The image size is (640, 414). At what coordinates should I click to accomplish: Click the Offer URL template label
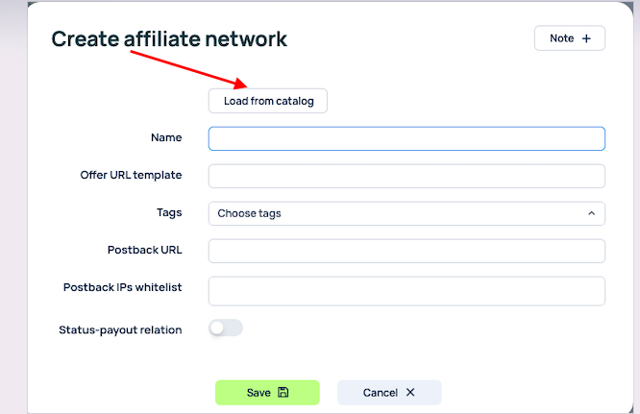click(x=131, y=176)
